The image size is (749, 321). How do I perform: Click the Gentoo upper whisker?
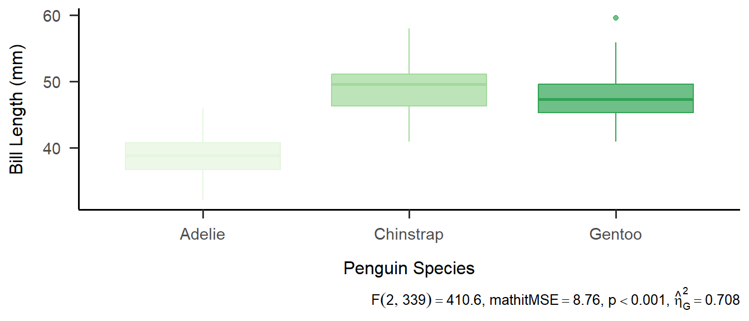point(615,63)
